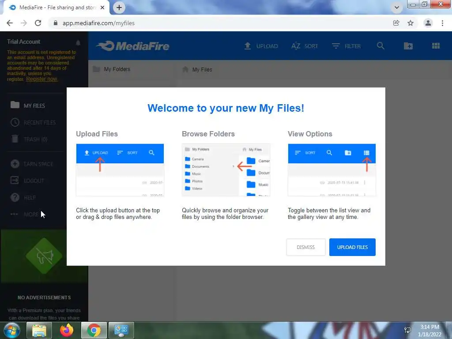Open Recent Files in sidebar
The width and height of the screenshot is (452, 339).
[x=33, y=123]
